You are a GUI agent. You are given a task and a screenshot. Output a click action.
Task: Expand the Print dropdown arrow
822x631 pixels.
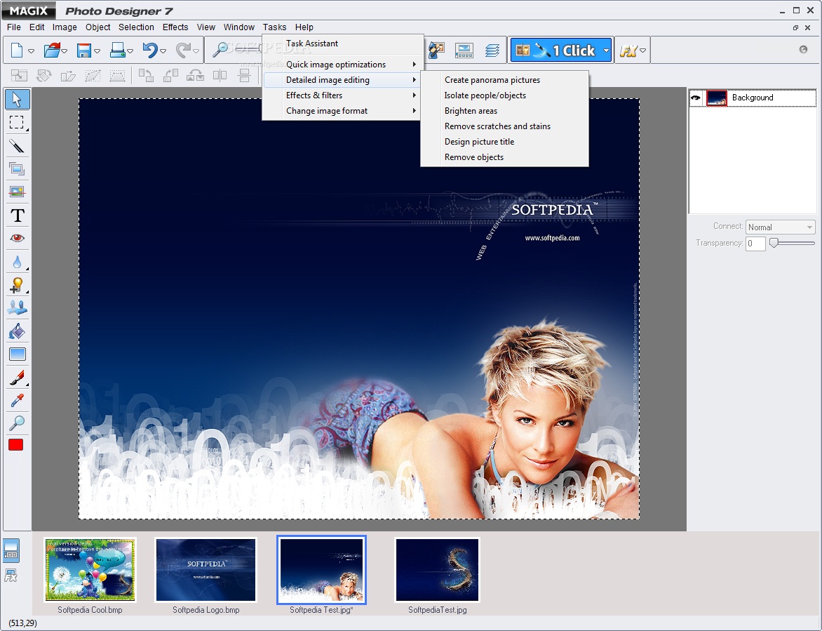130,51
